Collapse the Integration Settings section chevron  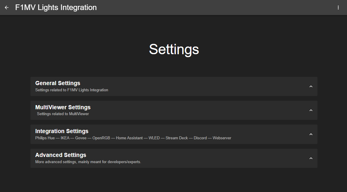[x=311, y=134]
